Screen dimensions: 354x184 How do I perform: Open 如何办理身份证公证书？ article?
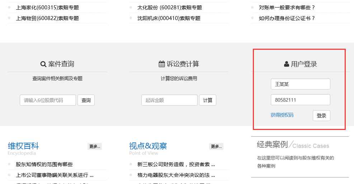287,18
